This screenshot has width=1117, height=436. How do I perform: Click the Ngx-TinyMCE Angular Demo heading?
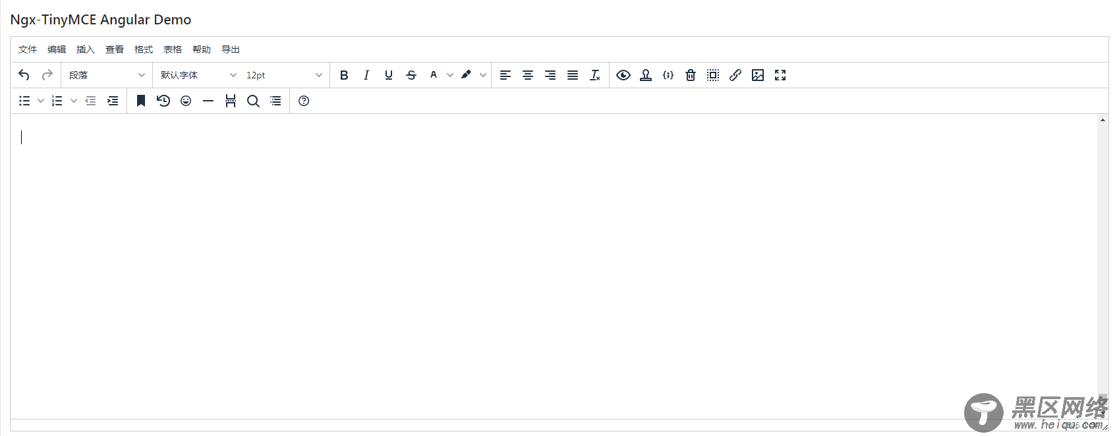(101, 20)
